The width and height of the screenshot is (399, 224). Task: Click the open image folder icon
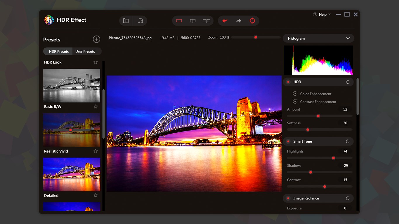point(126,21)
